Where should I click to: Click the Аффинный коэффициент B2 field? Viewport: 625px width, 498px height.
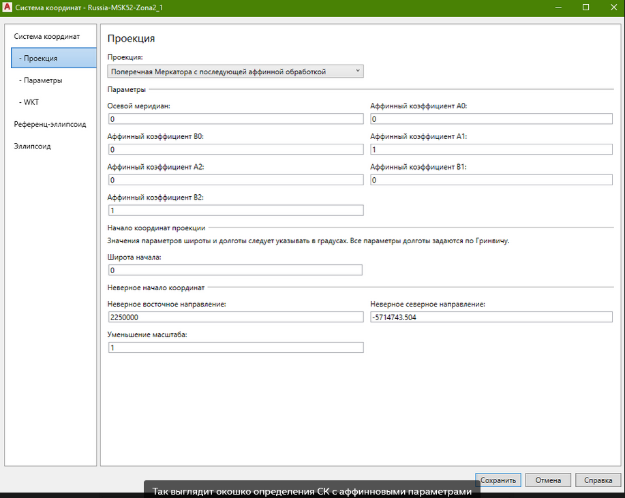click(x=235, y=211)
